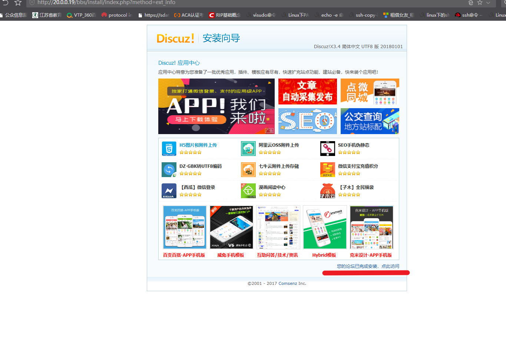Open the VTP_360百 bookmark
This screenshot has height=356, width=506.
(81, 15)
